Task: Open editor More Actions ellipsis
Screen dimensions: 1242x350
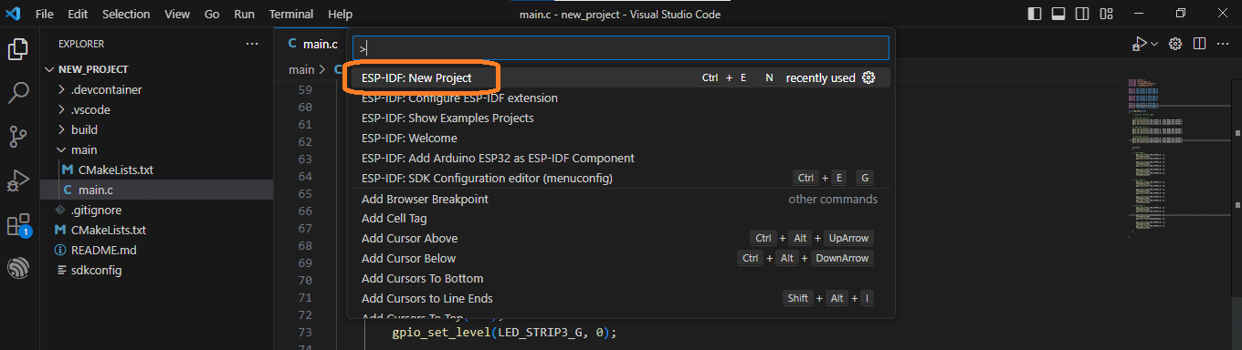Action: coord(1224,44)
